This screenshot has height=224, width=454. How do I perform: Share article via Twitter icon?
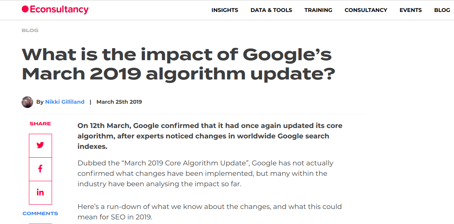pyautogui.click(x=40, y=145)
